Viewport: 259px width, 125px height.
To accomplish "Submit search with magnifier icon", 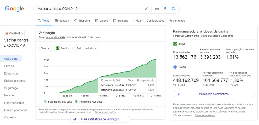I will click(x=173, y=9).
